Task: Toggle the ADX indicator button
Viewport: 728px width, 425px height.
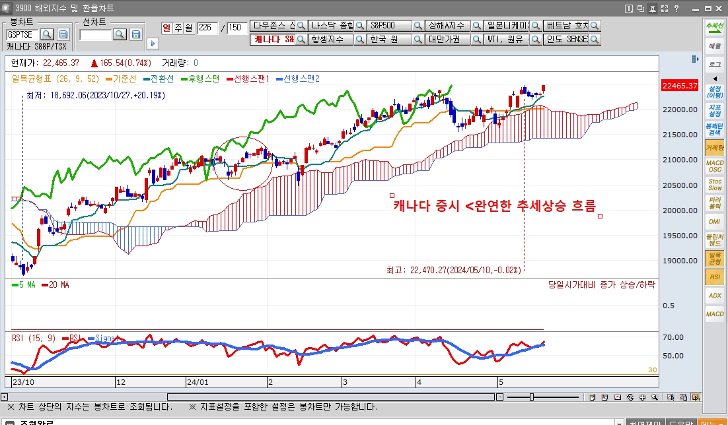Action: tap(715, 296)
